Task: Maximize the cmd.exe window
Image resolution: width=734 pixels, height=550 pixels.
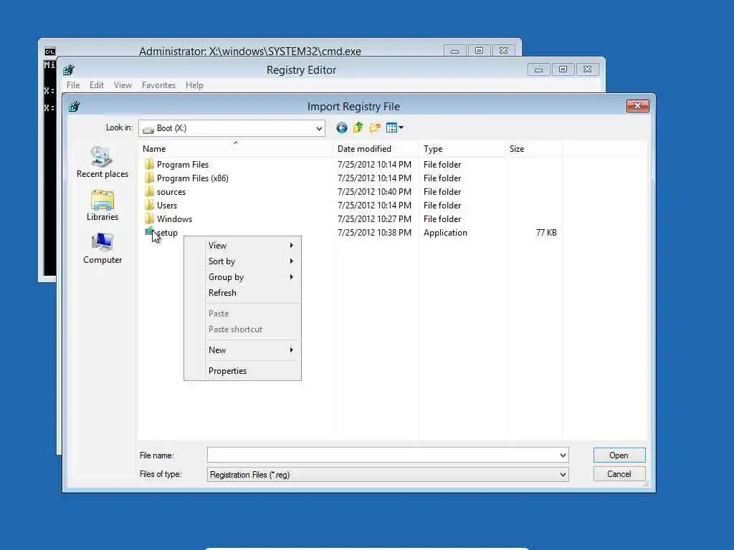Action: tap(479, 51)
